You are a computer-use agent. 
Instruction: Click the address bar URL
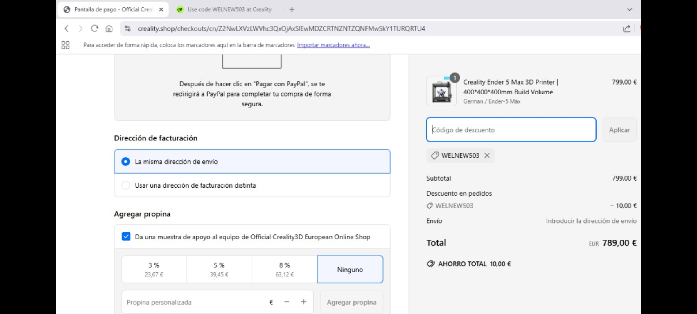click(x=281, y=28)
